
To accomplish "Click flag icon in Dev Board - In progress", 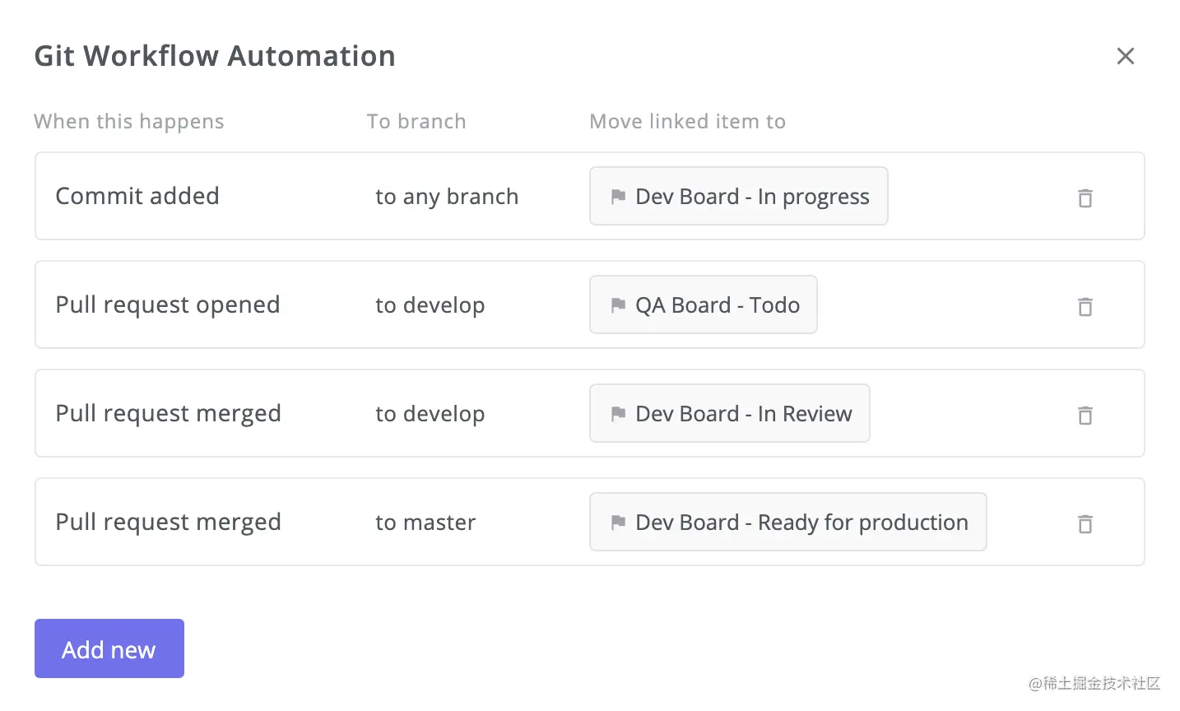I will click(x=618, y=197).
